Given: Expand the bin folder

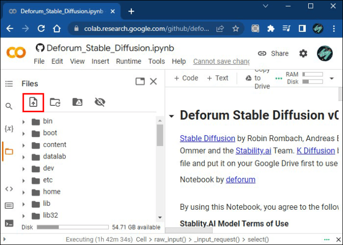Looking at the screenshot, I should tap(23, 122).
